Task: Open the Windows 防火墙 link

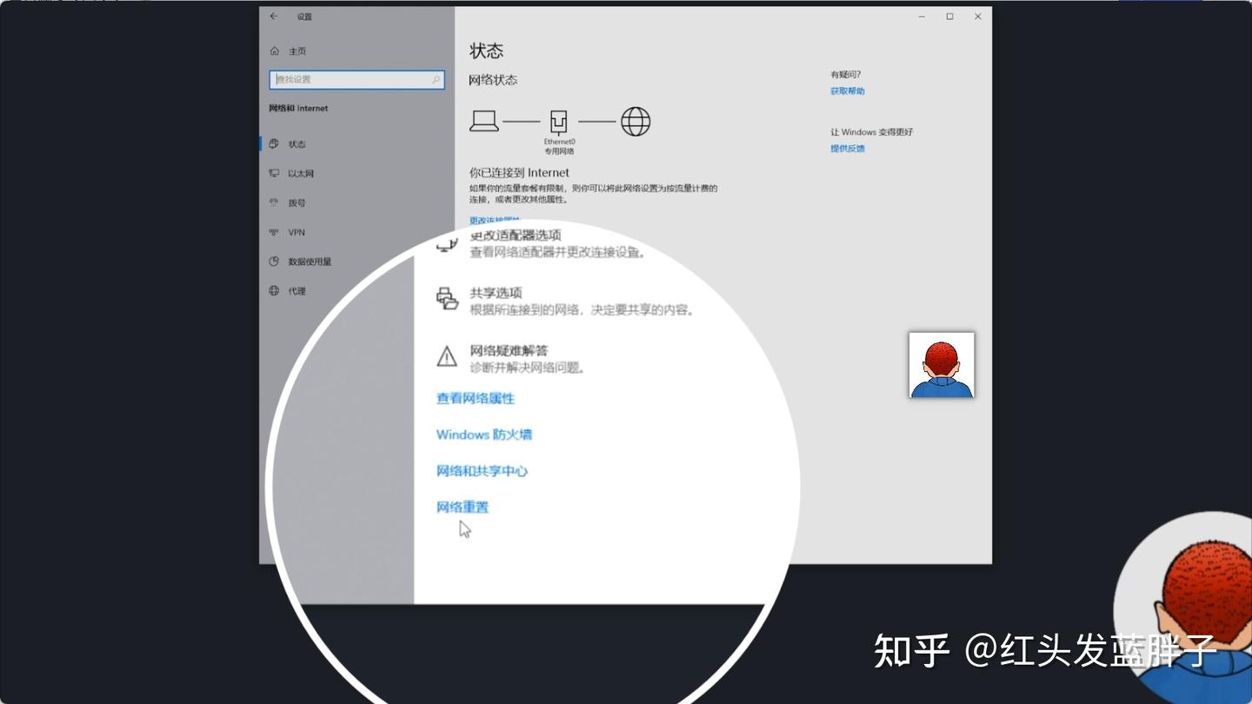Action: (484, 435)
